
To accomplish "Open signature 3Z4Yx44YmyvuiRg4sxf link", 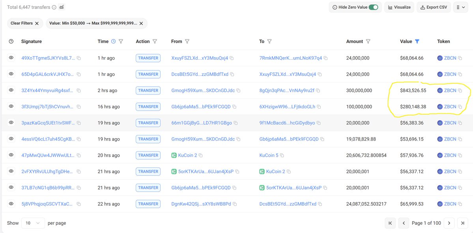I will coord(48,90).
